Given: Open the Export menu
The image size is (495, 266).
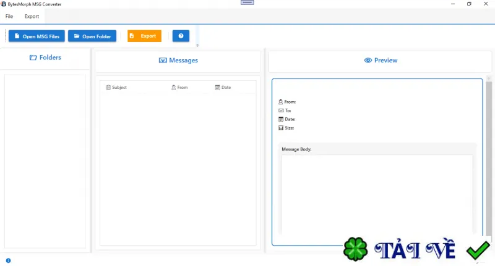Looking at the screenshot, I should point(32,17).
